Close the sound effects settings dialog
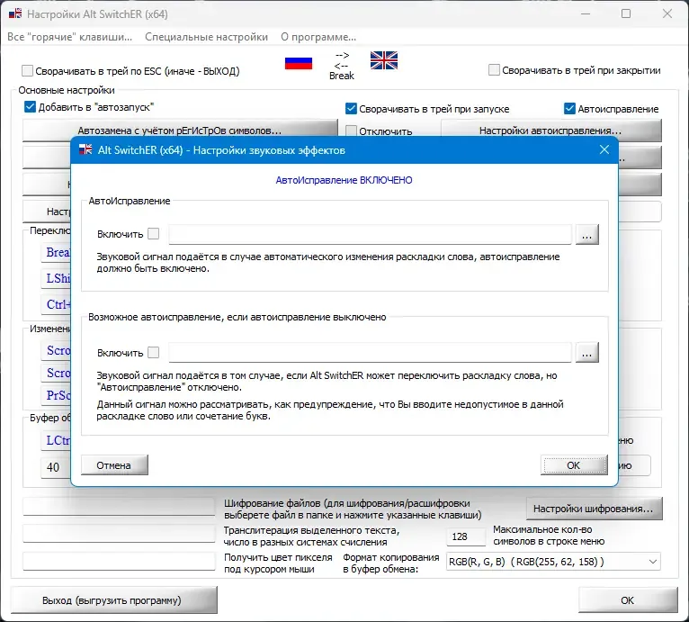 604,150
